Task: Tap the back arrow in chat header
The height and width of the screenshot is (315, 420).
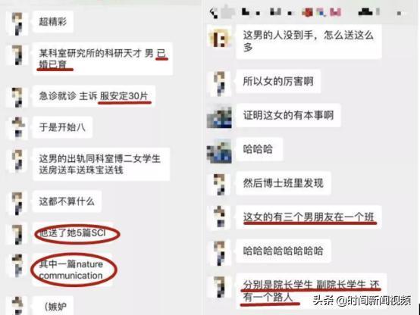Action: click(x=214, y=13)
